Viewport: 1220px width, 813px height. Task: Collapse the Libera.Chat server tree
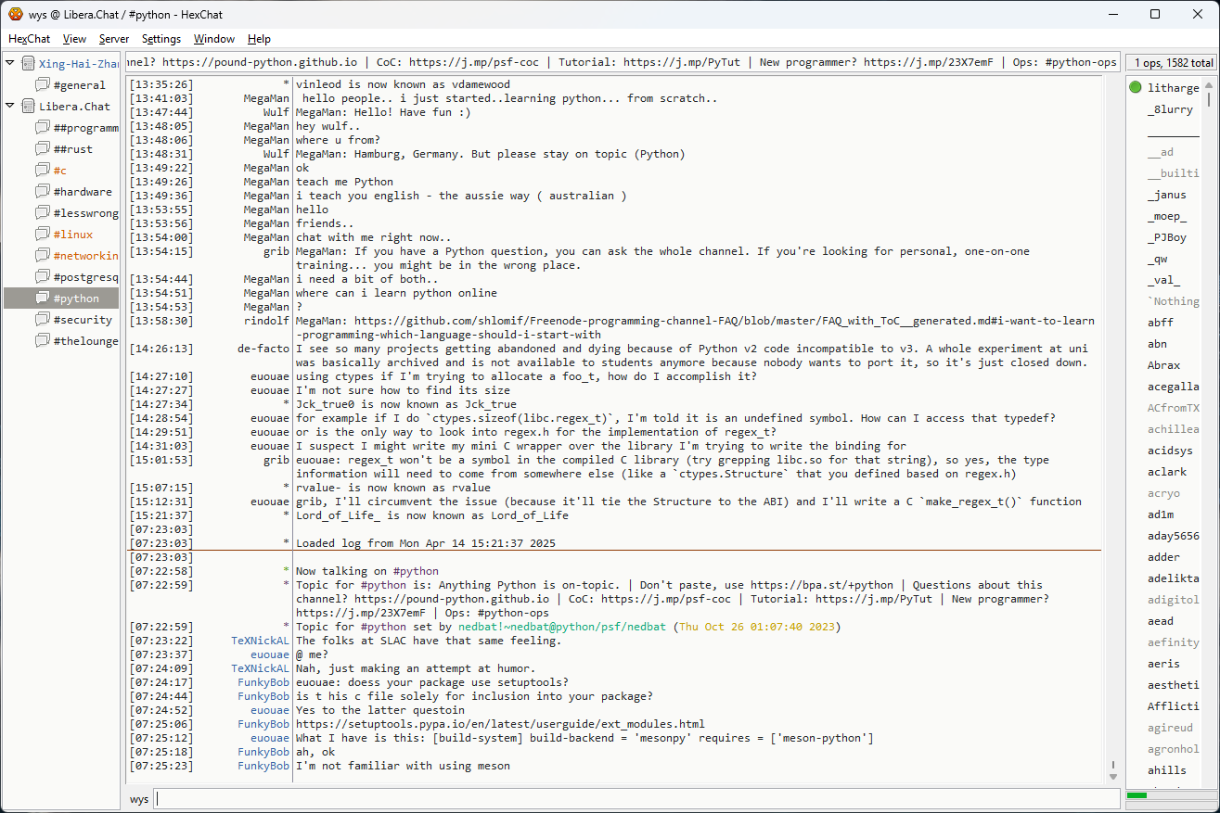point(10,106)
